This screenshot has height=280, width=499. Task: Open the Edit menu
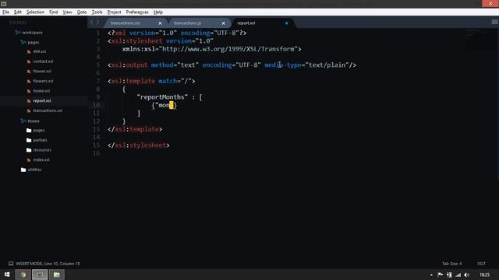coord(18,12)
